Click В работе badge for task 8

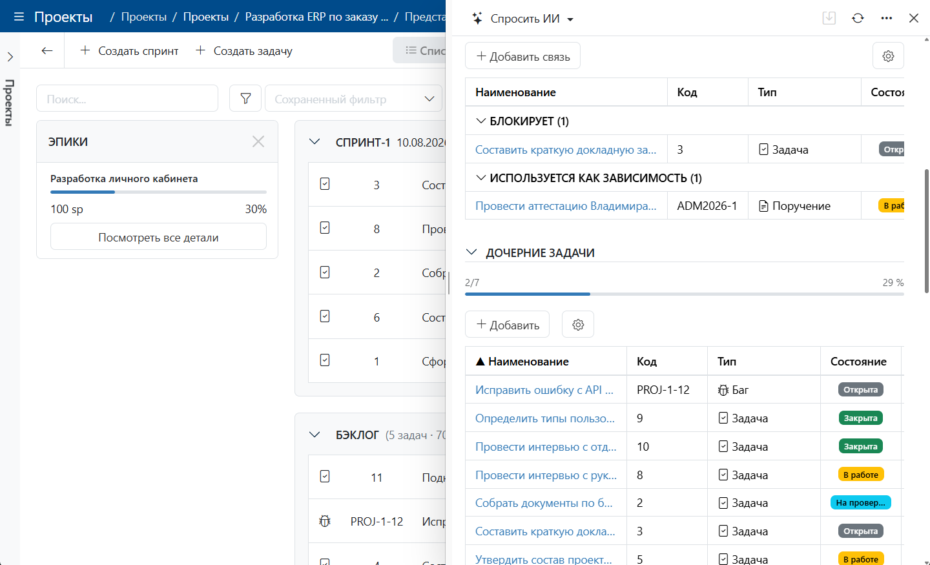click(x=860, y=475)
